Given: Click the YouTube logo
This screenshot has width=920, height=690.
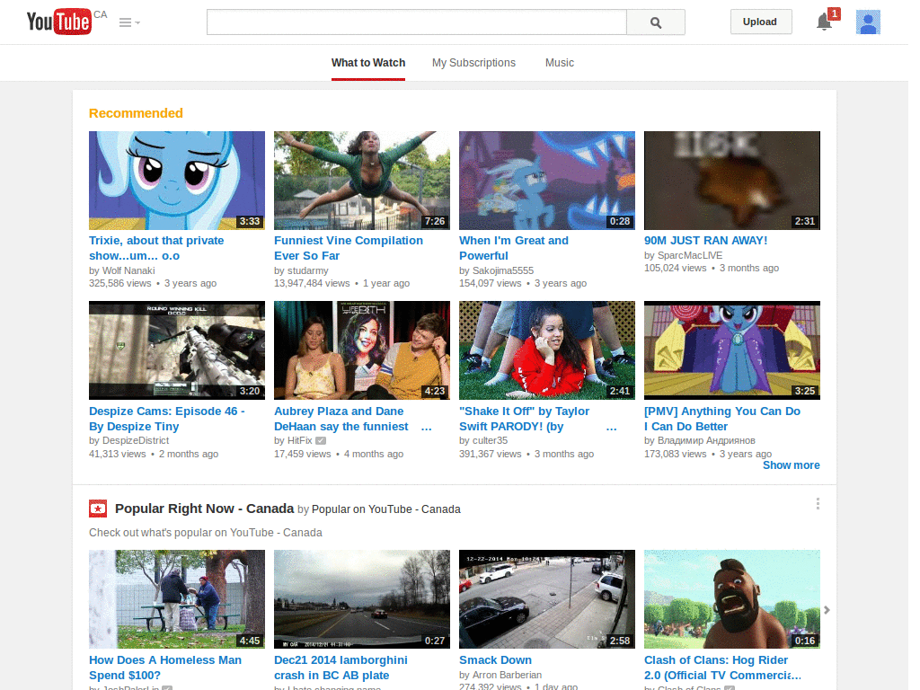Looking at the screenshot, I should click(x=59, y=22).
